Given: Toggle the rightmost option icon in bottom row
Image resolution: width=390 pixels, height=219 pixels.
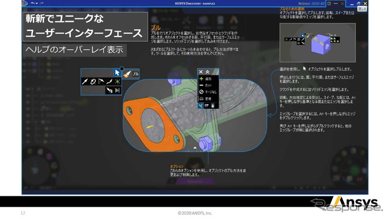Looking at the screenshot, I should 213,106.
